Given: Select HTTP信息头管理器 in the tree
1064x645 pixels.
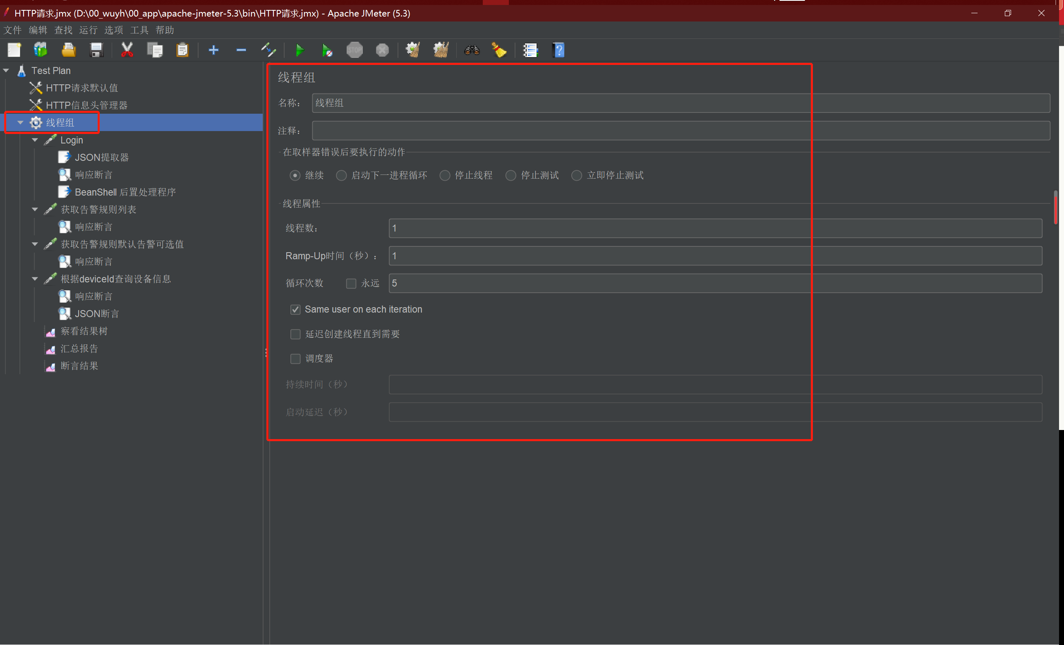Looking at the screenshot, I should click(86, 105).
